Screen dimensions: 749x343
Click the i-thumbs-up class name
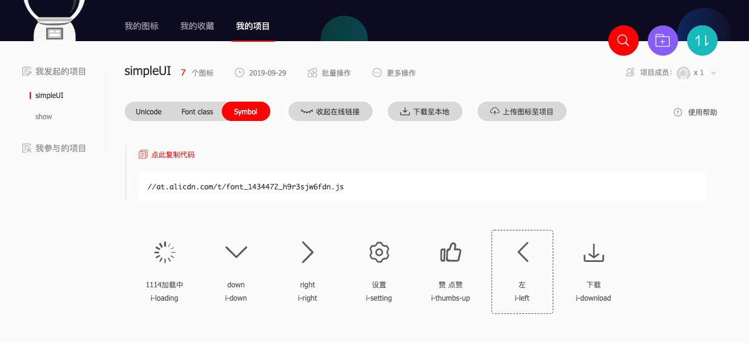(450, 298)
